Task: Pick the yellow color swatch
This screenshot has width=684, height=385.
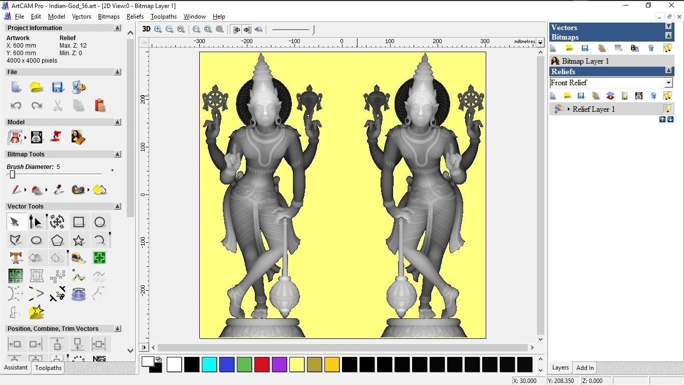Action: click(x=297, y=364)
